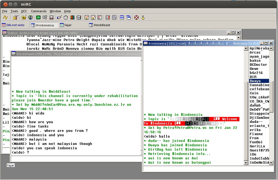Screen dimensions: 278x180
Task: Click the #indonesia window title bar icon
Action: (146, 43)
